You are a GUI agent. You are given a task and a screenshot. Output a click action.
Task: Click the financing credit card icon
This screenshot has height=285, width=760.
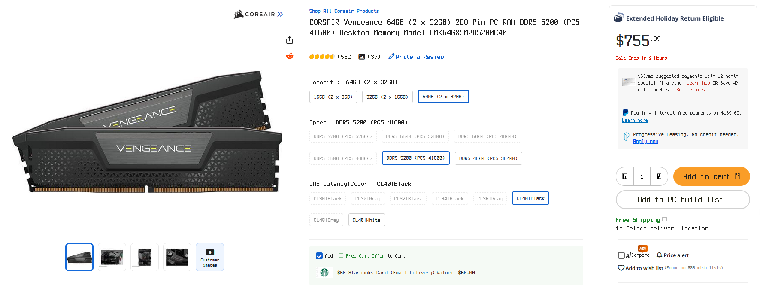coord(629,82)
